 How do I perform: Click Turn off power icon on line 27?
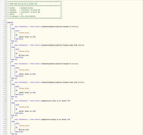tap(20, 55)
